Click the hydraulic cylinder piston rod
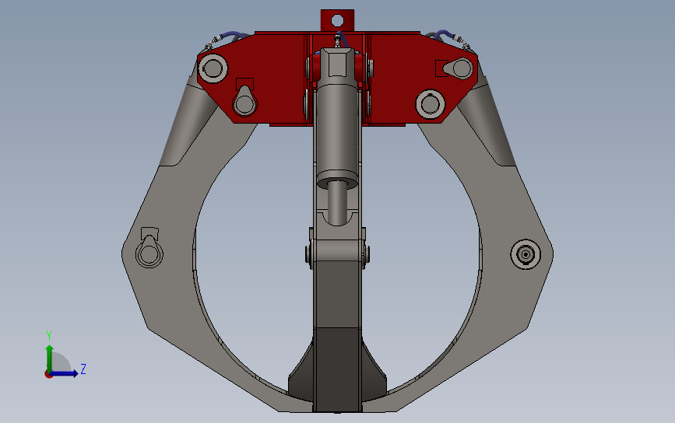 tap(338, 203)
